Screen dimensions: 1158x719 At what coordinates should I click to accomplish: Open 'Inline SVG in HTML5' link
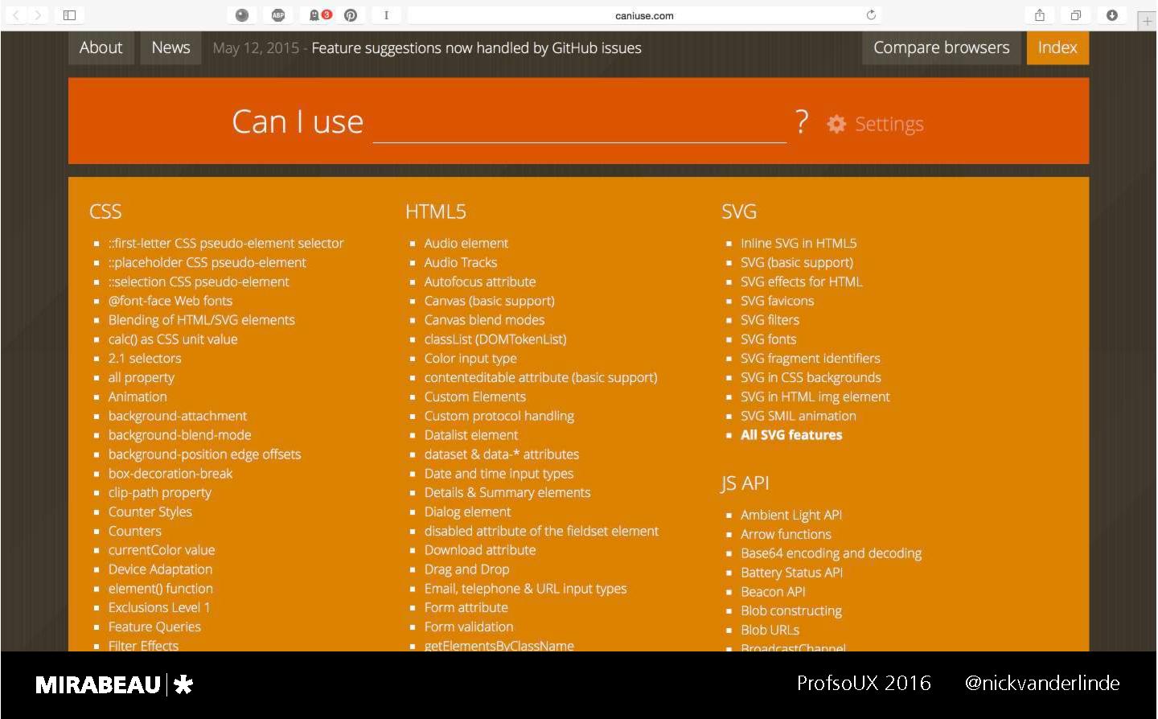point(799,243)
